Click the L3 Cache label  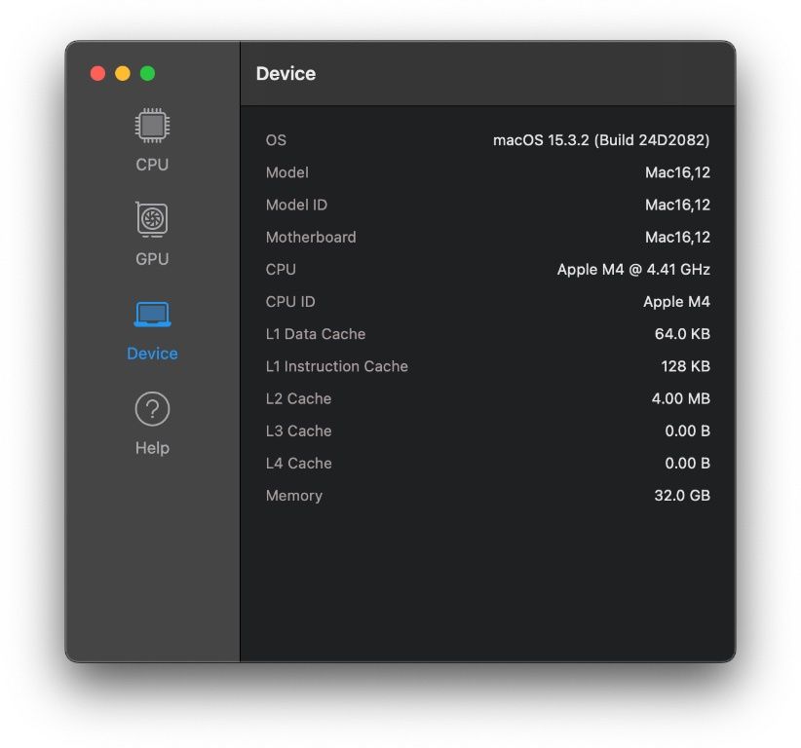click(298, 430)
